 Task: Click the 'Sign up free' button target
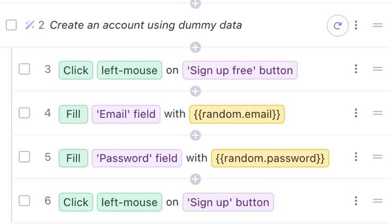click(240, 70)
